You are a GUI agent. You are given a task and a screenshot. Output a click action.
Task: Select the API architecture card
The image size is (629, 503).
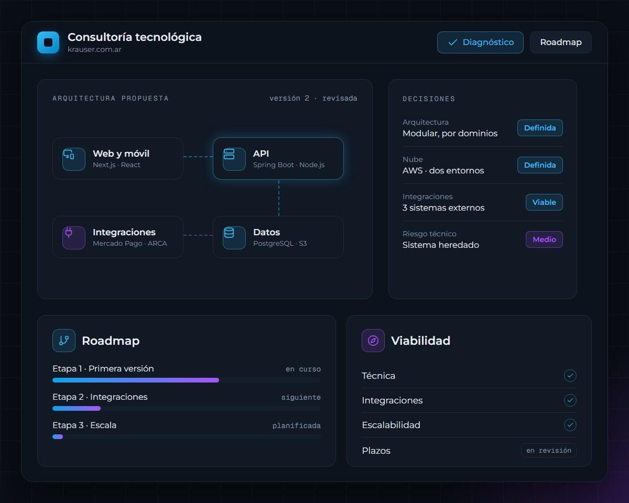[278, 158]
